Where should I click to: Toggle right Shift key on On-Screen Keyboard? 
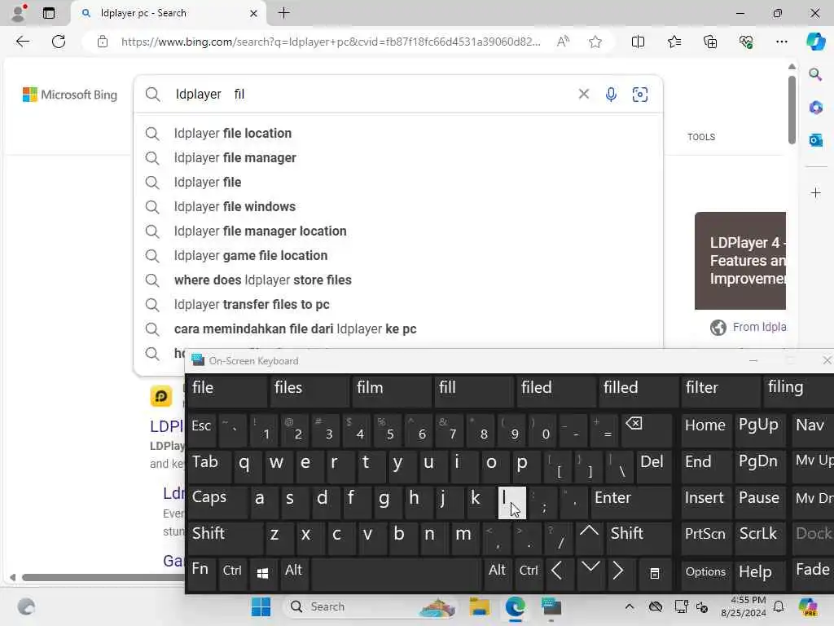pos(639,537)
